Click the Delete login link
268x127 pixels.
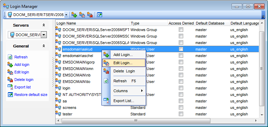point(24,80)
